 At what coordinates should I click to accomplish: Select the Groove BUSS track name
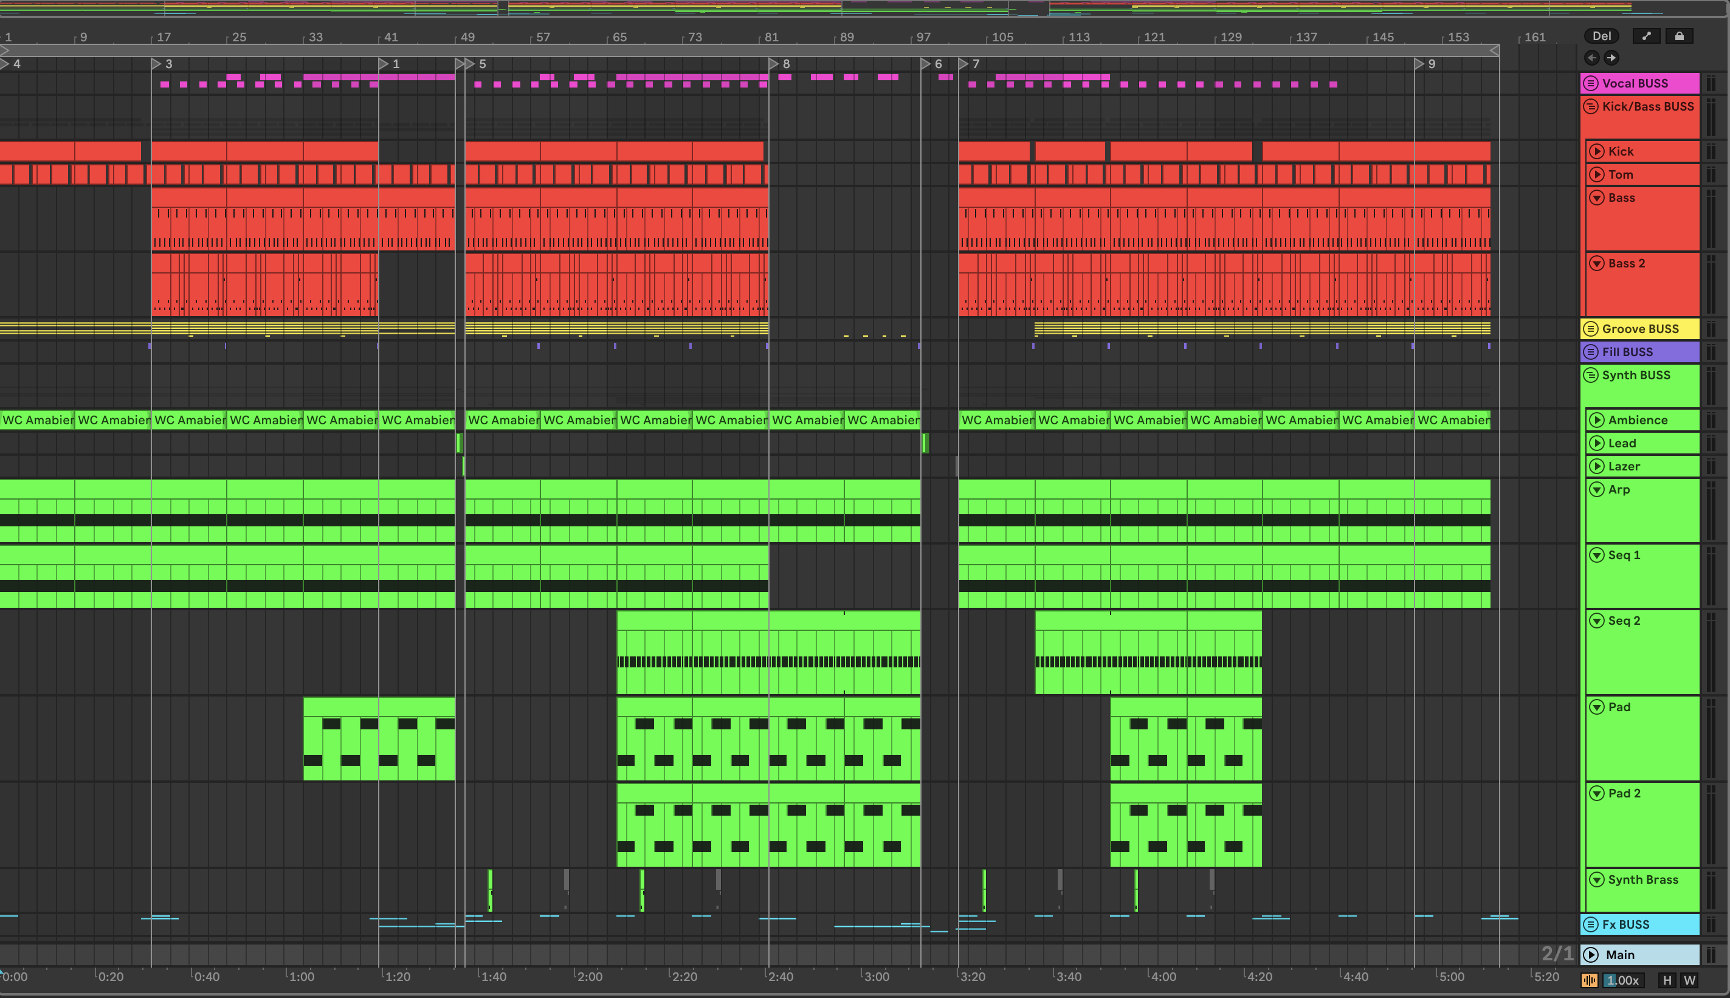point(1640,328)
